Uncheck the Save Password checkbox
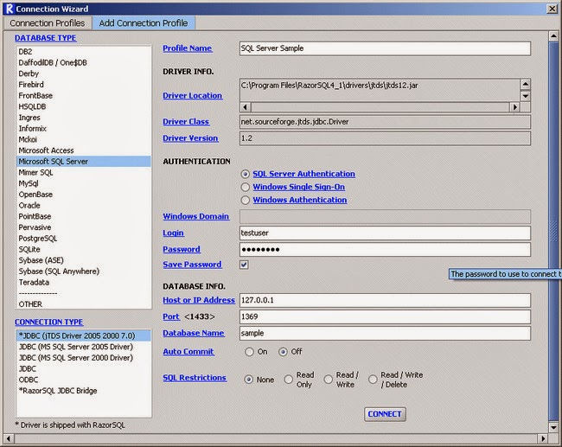The height and width of the screenshot is (447, 562). click(244, 265)
